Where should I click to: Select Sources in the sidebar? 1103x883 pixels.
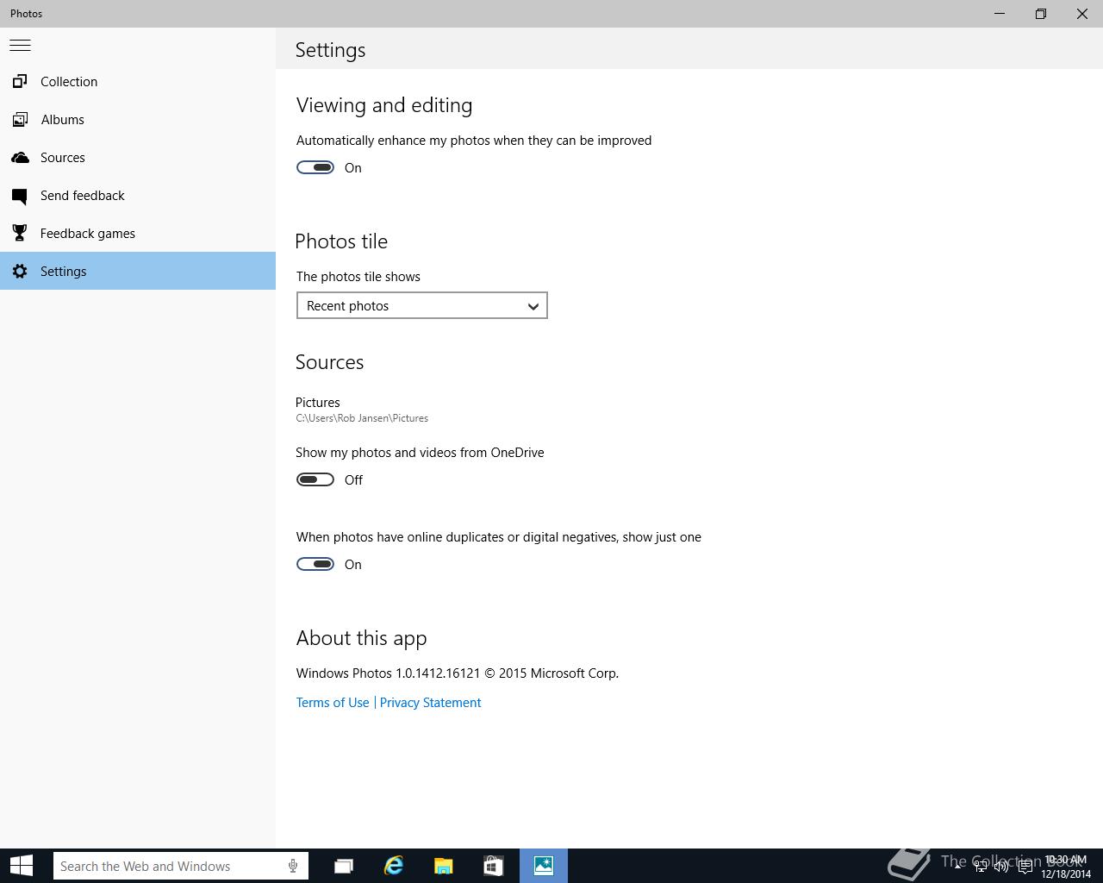coord(138,157)
